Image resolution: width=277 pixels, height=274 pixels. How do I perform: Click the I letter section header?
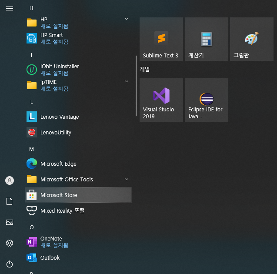(31, 55)
